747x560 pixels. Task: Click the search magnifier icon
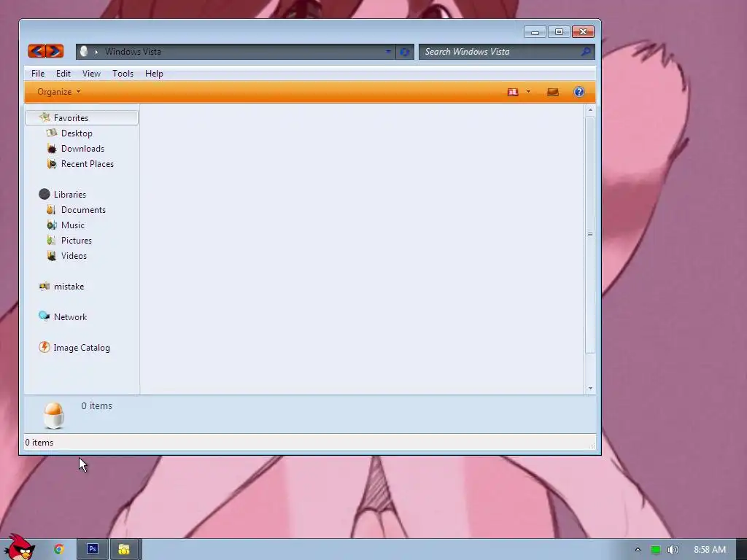point(586,52)
